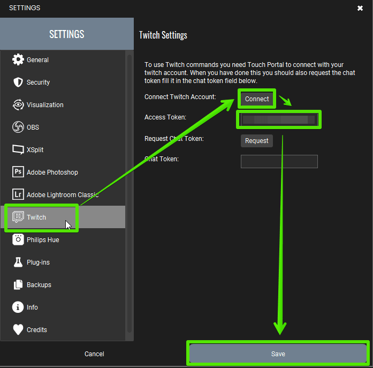
Task: Click the Twitch chat bubble icon
Action: (x=18, y=217)
